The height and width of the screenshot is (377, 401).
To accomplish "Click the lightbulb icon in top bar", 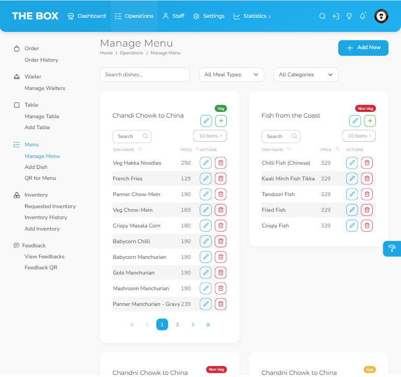I will (x=349, y=16).
